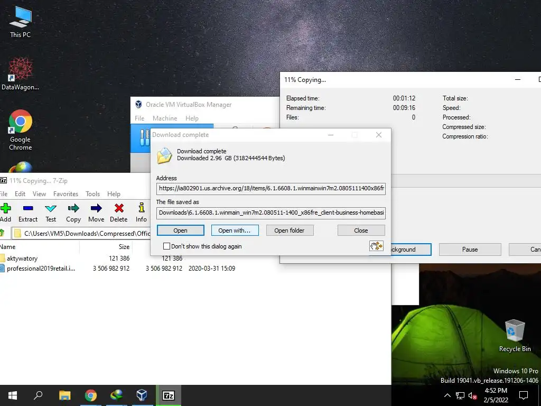Image resolution: width=541 pixels, height=406 pixels.
Task: Minimize the Copying progress window
Action: (518, 79)
